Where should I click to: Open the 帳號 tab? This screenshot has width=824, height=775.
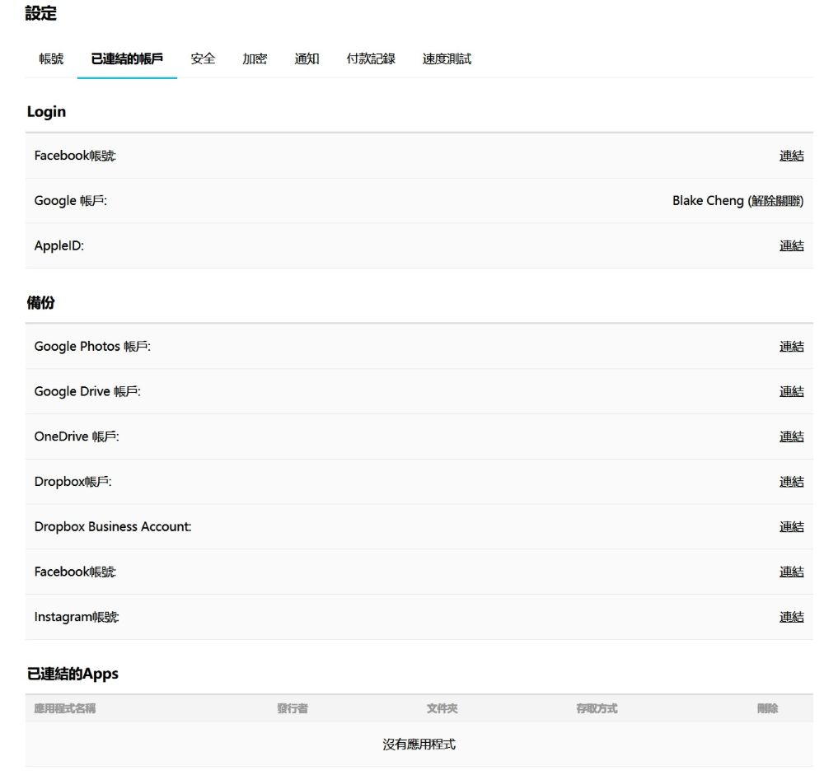pyautogui.click(x=51, y=59)
